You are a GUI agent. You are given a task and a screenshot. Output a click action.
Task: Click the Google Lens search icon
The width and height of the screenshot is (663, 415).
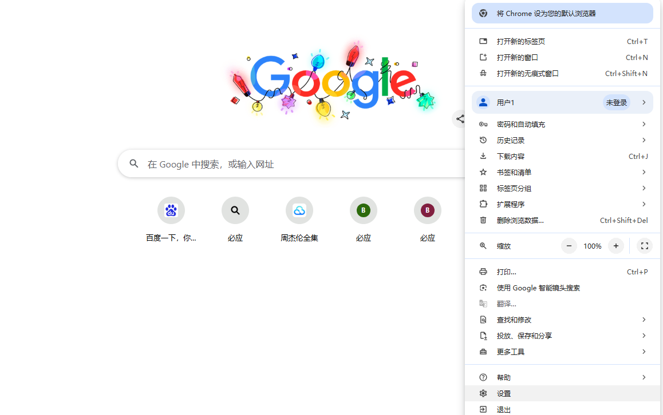pos(483,288)
